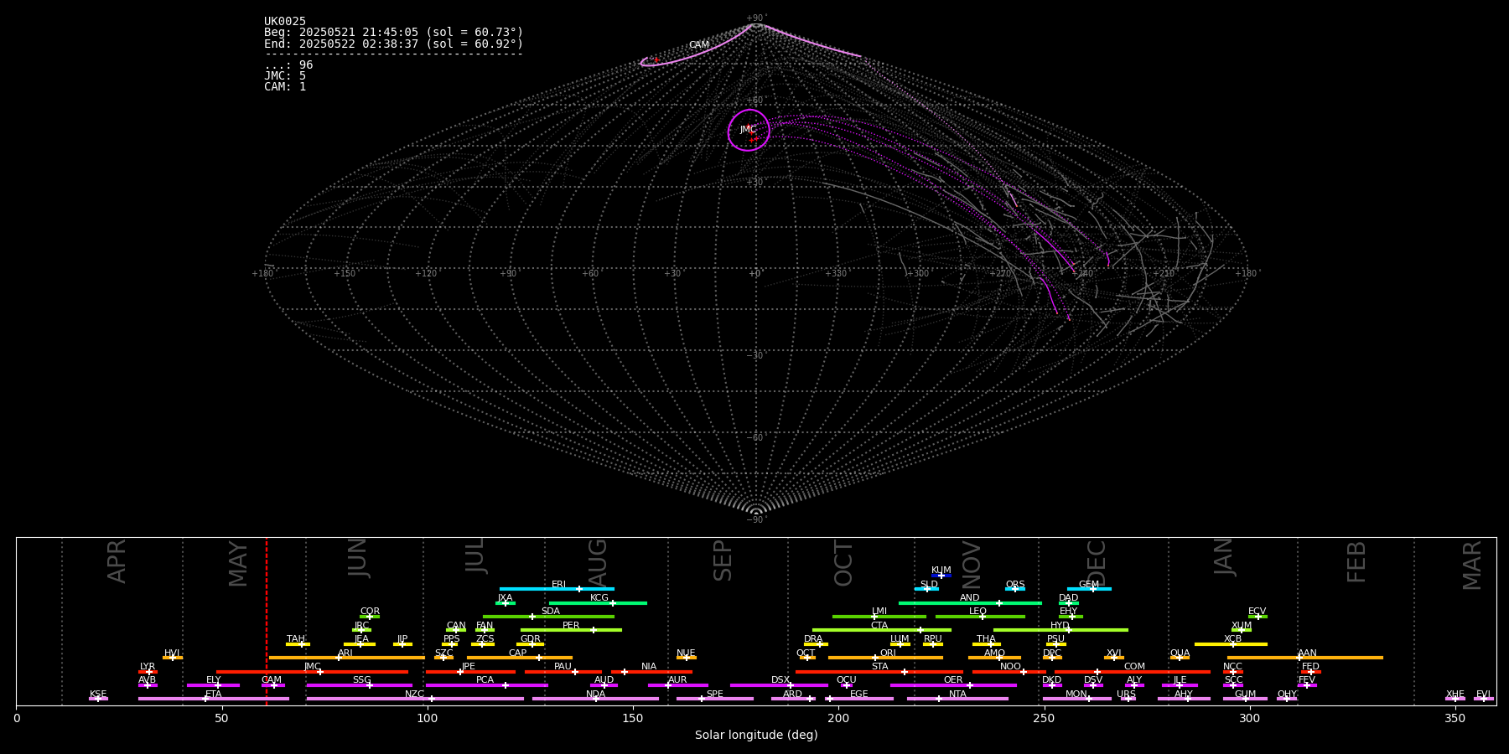Click the OCT month label in the timeline background

click(844, 563)
